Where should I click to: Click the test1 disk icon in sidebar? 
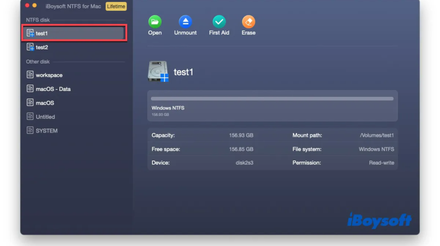30,33
